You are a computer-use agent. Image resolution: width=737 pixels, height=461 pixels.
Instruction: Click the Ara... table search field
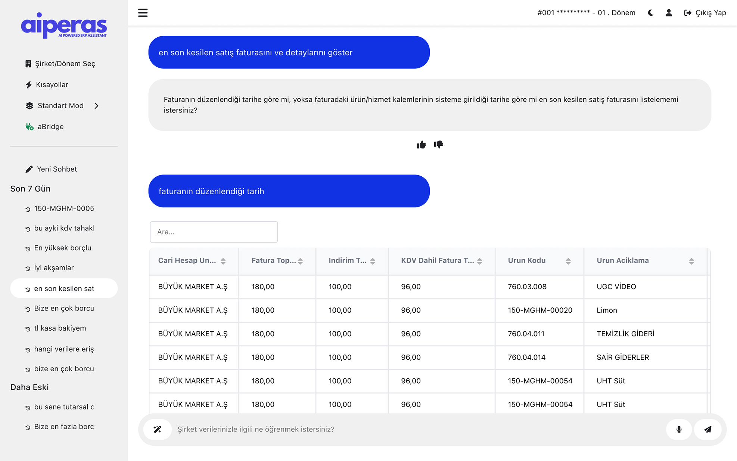click(x=214, y=232)
